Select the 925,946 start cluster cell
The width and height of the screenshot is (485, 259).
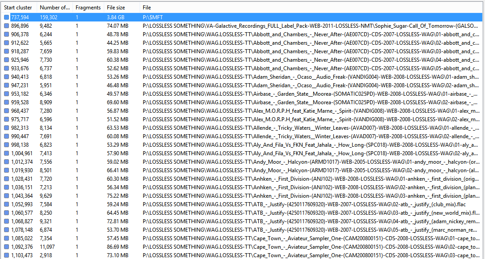tap(20, 59)
